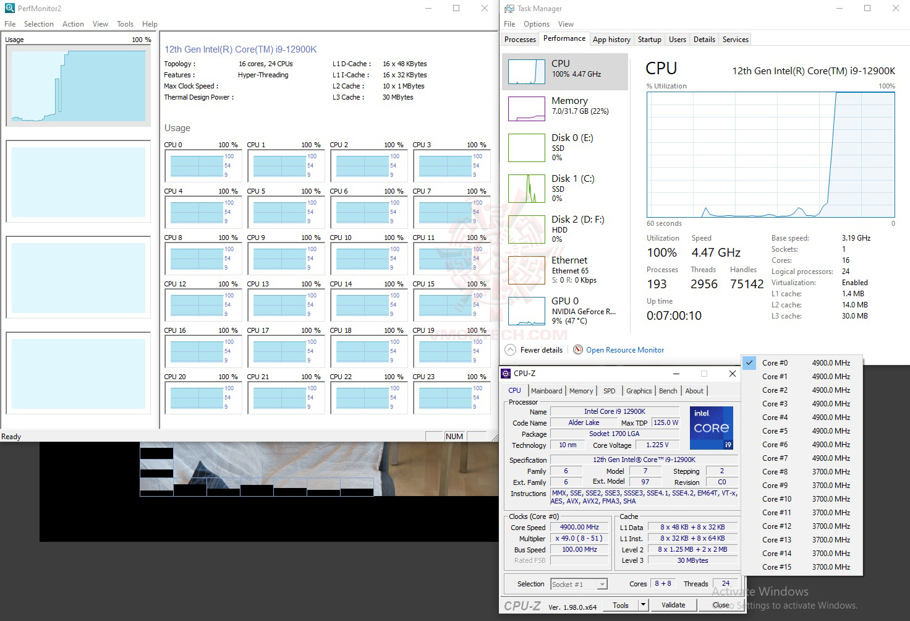
Task: Select the Memory mini graph in Task Manager sidebar
Action: 526,109
